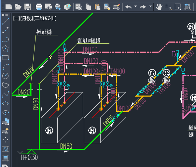Expand the Undo history dropdown arrow
Image resolution: width=196 pixels, height=167 pixels.
click(x=135, y=7)
